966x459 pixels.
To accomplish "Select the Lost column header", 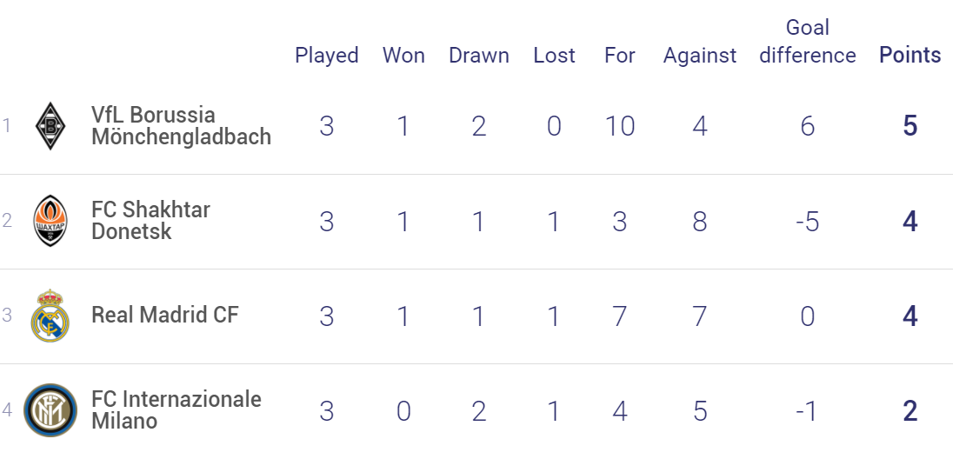I will pos(554,56).
